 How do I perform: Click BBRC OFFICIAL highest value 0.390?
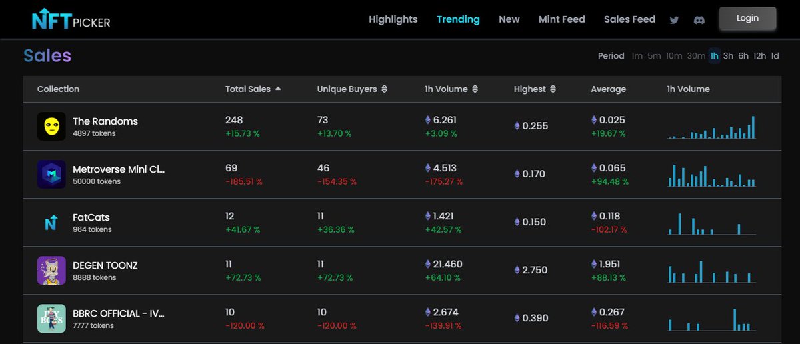pyautogui.click(x=531, y=318)
